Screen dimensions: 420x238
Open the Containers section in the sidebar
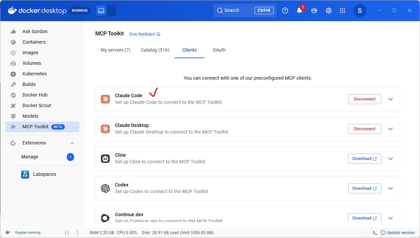point(34,42)
